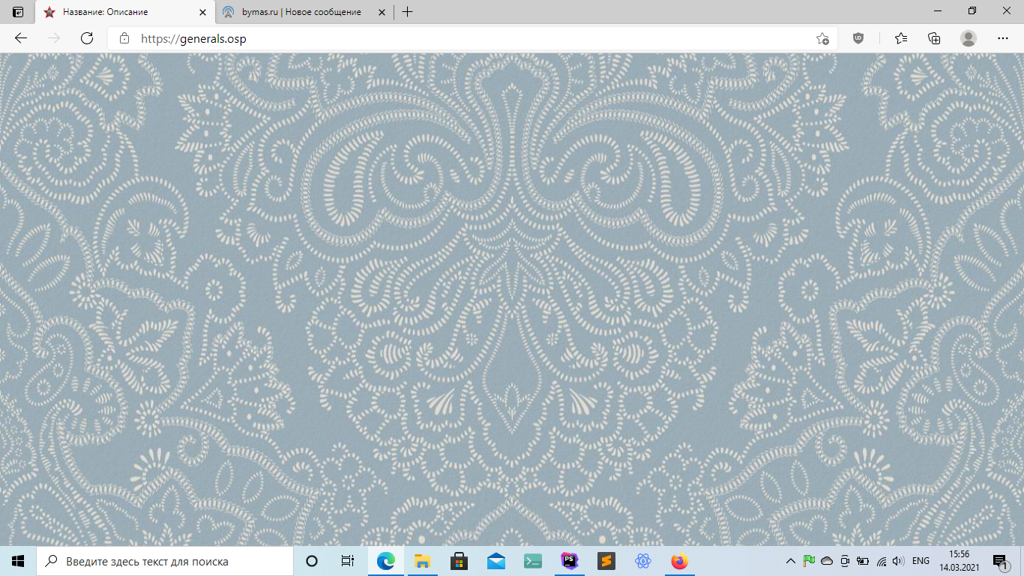This screenshot has width=1024, height=576.
Task: Show hidden system tray icons
Action: (790, 561)
